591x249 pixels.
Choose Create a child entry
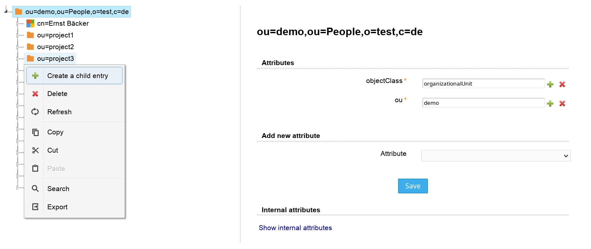(x=77, y=76)
